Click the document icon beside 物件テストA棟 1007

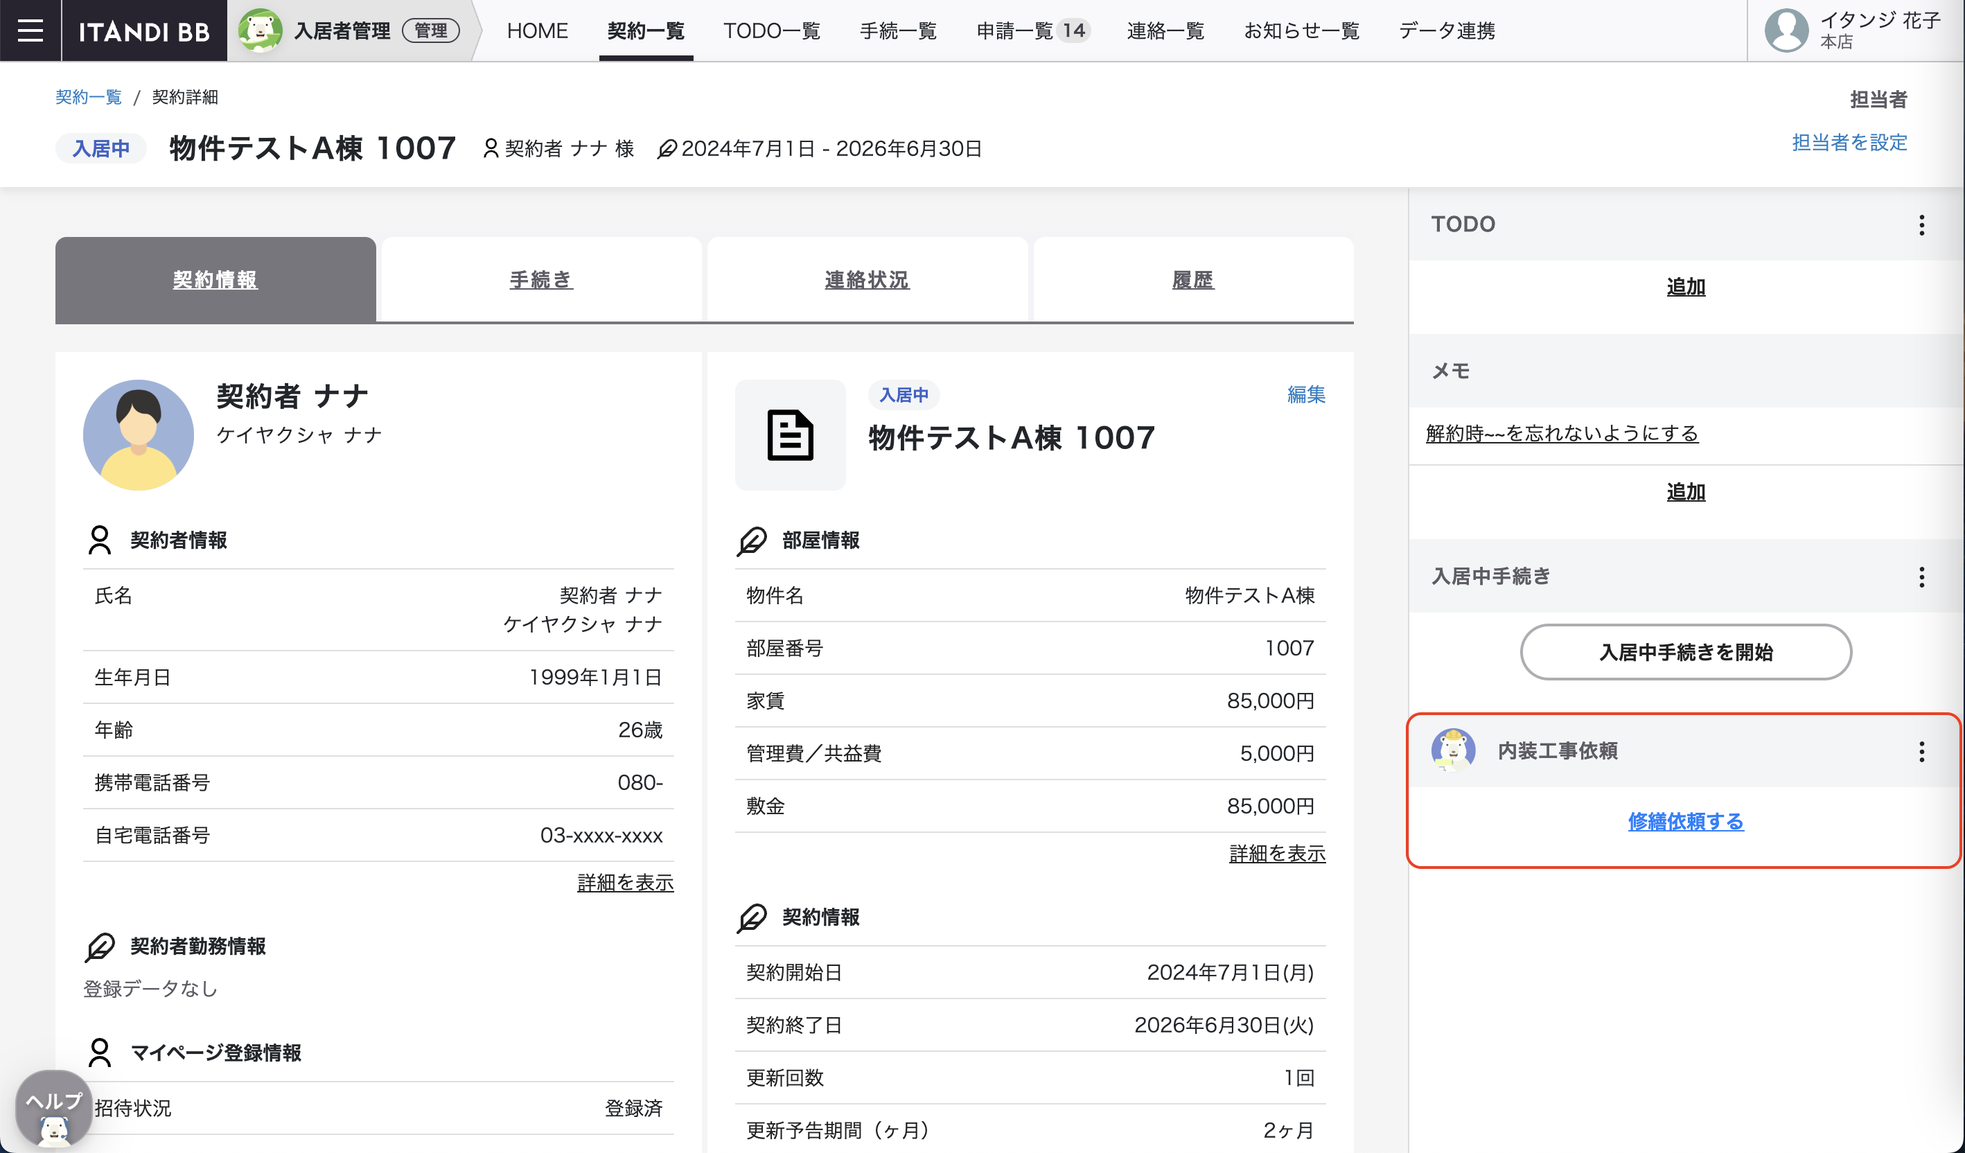[x=790, y=435]
